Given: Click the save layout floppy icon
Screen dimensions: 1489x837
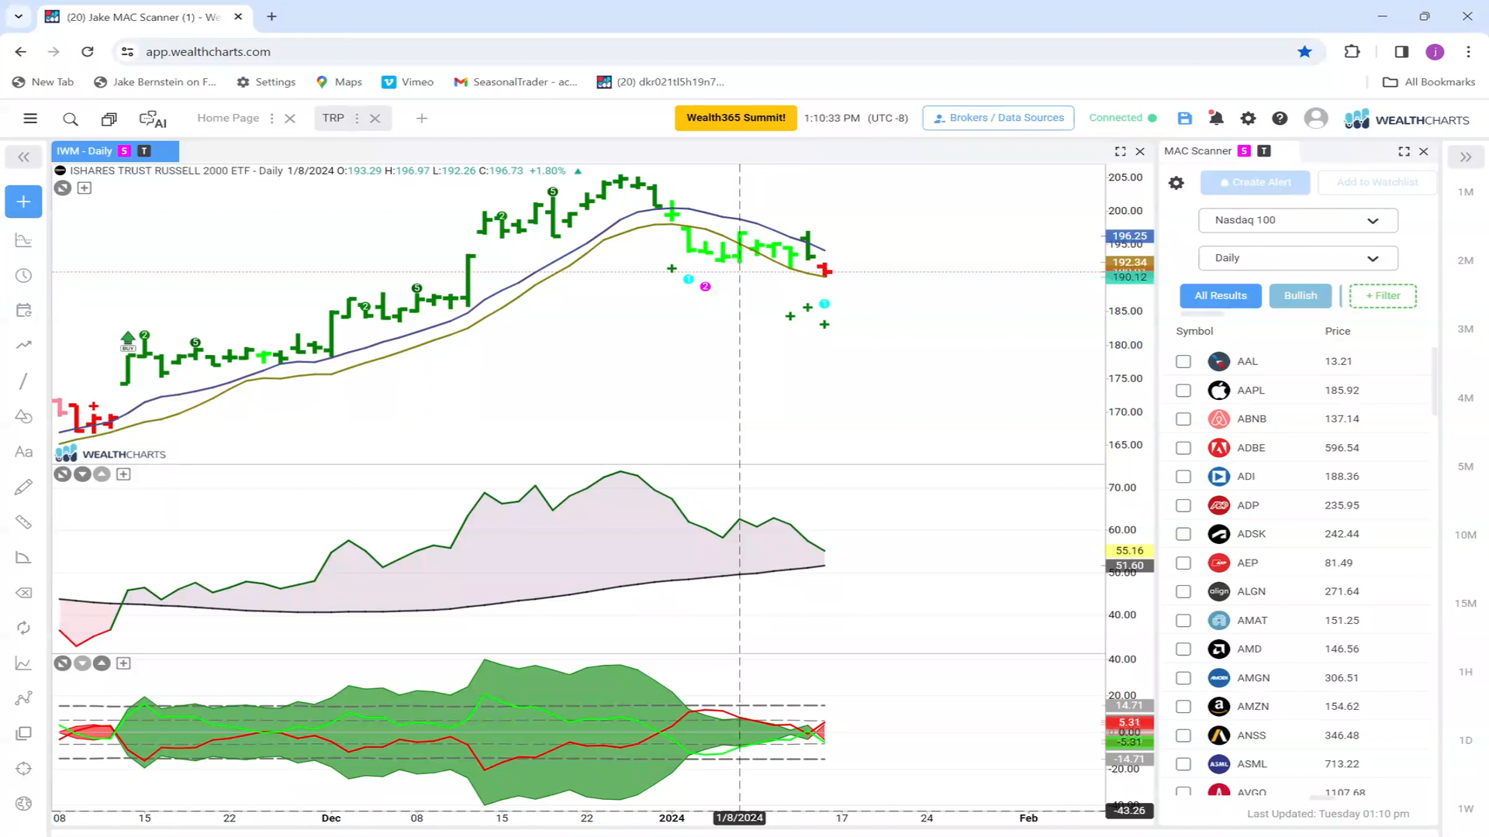Looking at the screenshot, I should pyautogui.click(x=1184, y=118).
